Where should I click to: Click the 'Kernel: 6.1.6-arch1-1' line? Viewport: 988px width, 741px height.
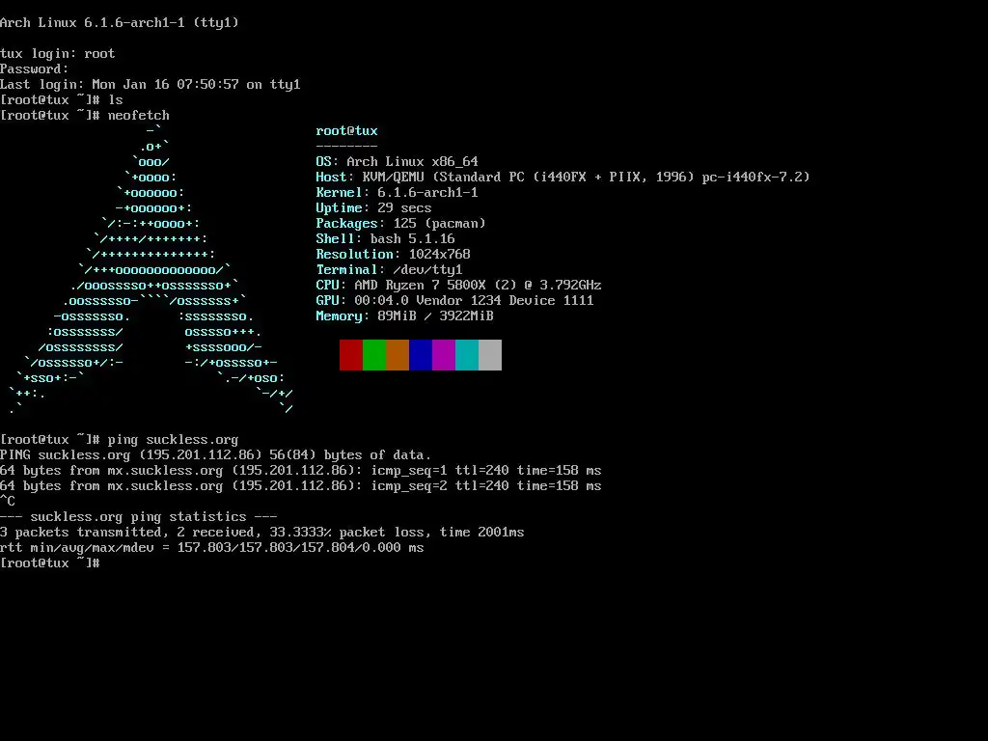tap(397, 192)
